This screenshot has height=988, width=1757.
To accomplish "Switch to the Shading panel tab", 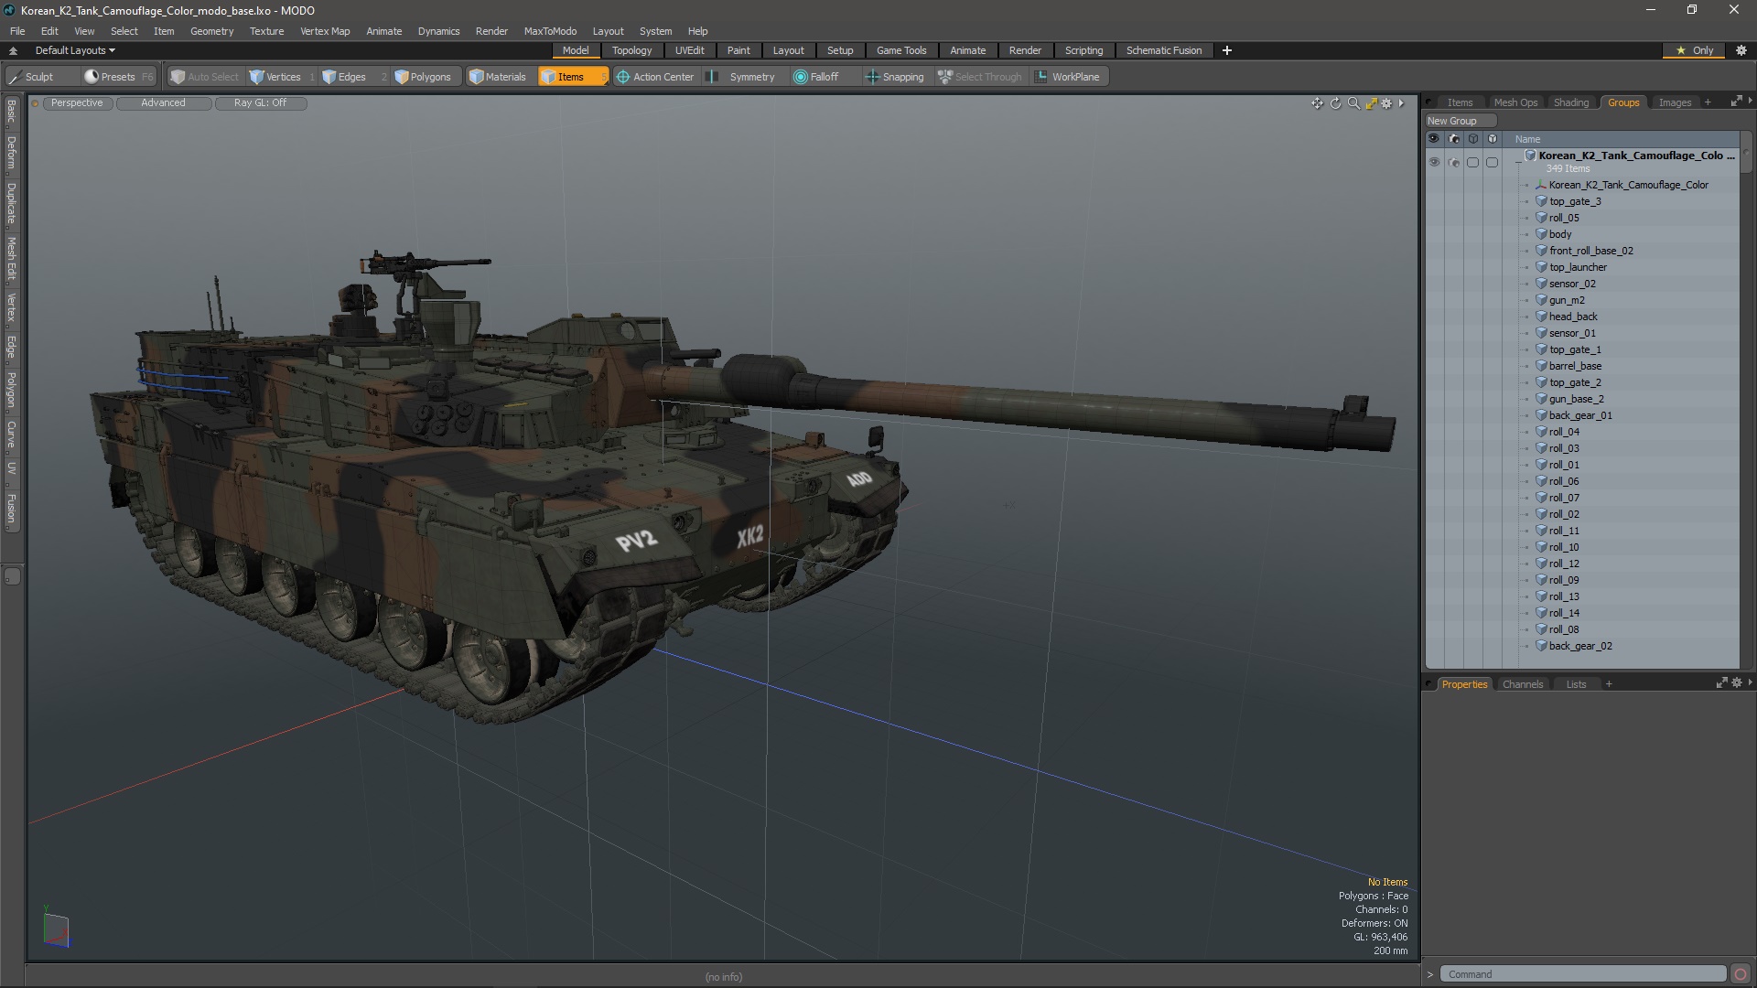I will tap(1570, 102).
